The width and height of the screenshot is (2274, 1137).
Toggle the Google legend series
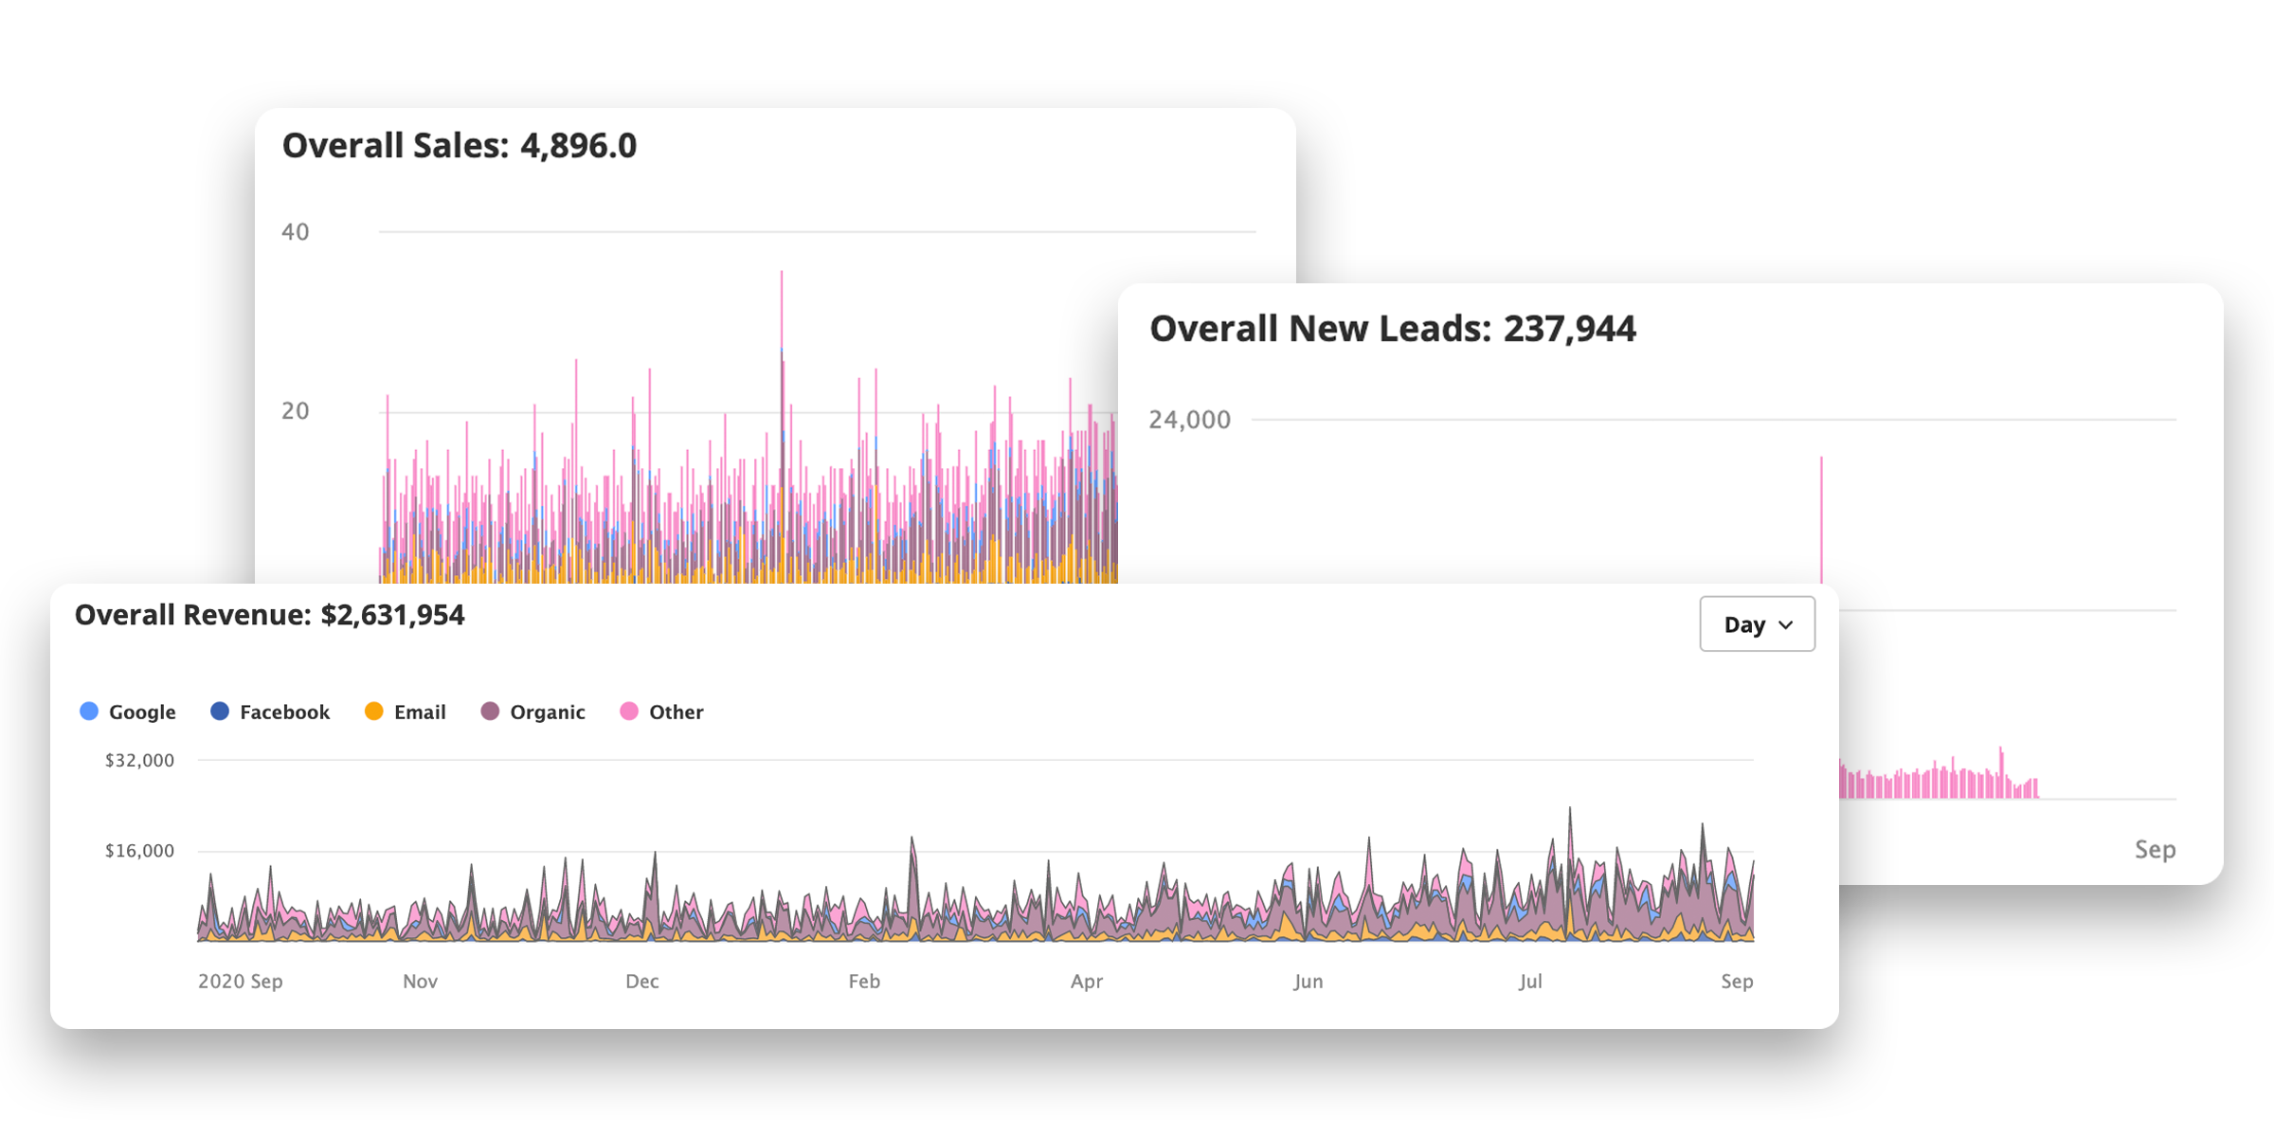click(141, 712)
